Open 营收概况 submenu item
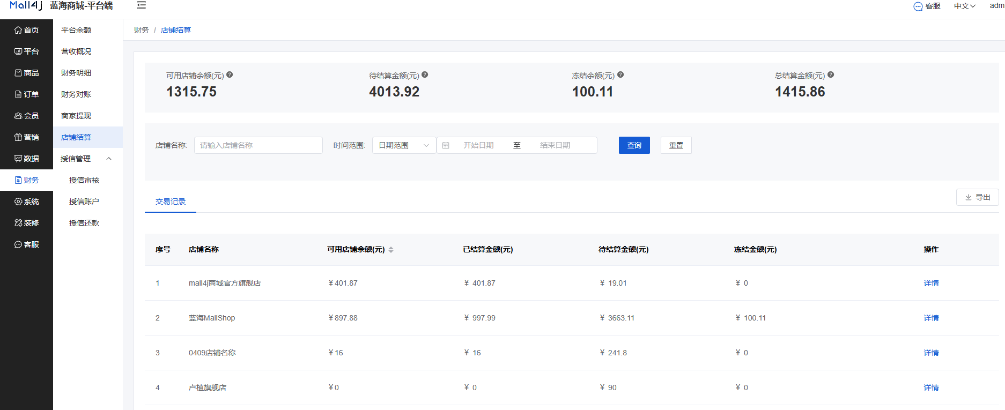 tap(88, 51)
